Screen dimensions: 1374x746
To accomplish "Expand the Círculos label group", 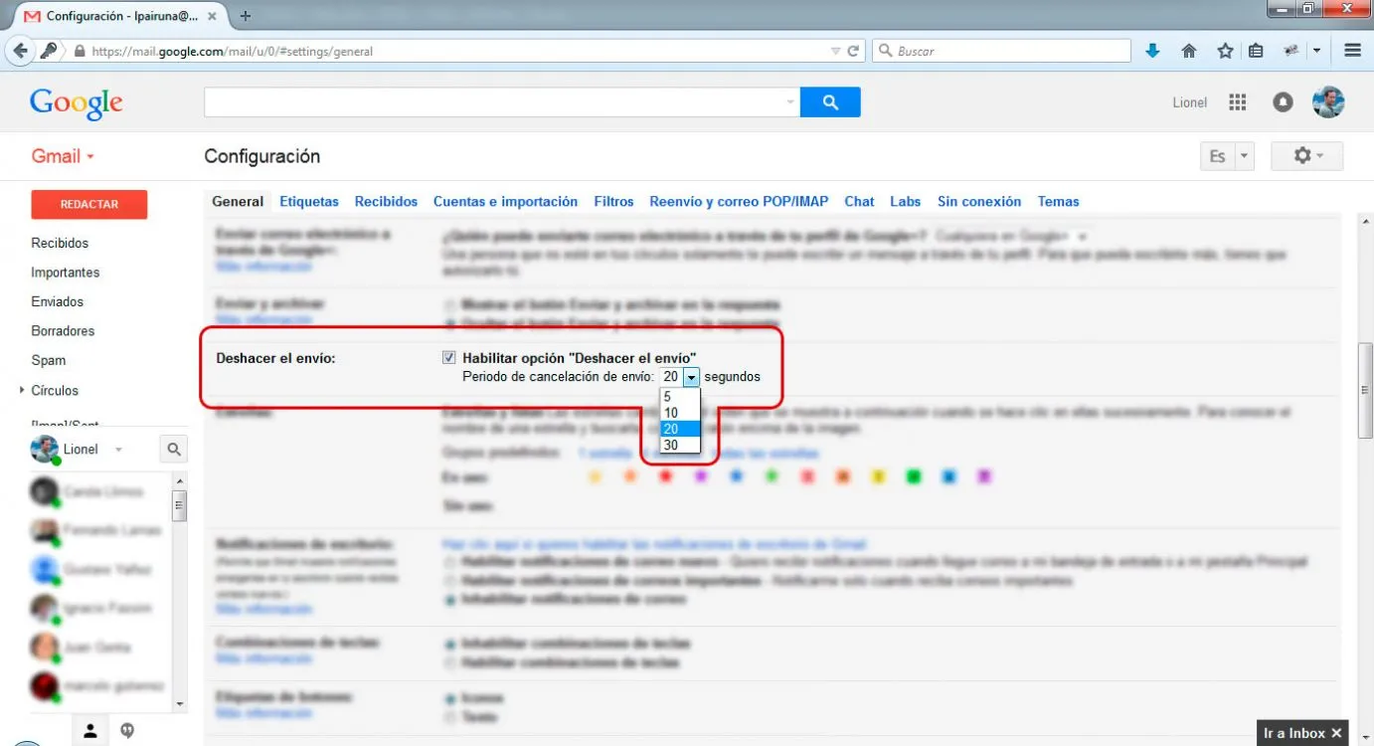I will (22, 391).
